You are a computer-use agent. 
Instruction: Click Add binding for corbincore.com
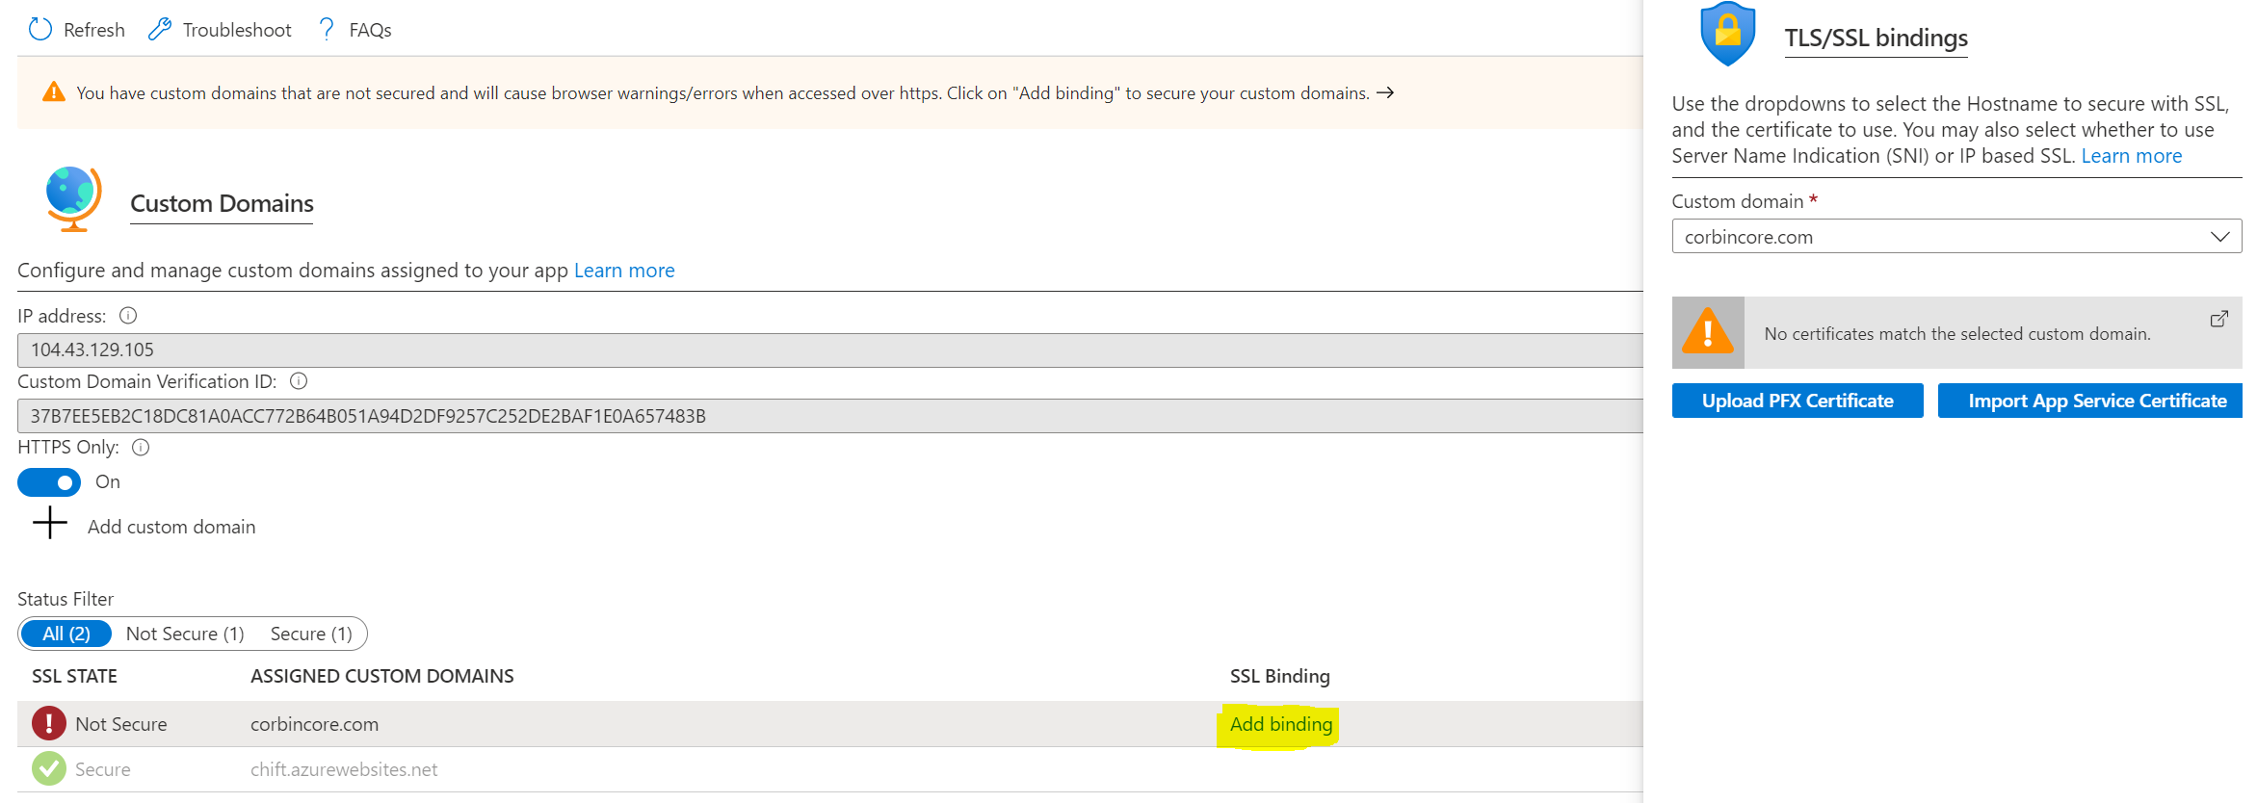(1281, 724)
